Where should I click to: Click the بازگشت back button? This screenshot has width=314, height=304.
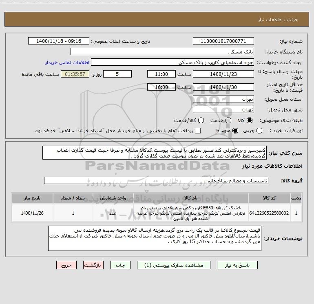pyautogui.click(x=93, y=265)
